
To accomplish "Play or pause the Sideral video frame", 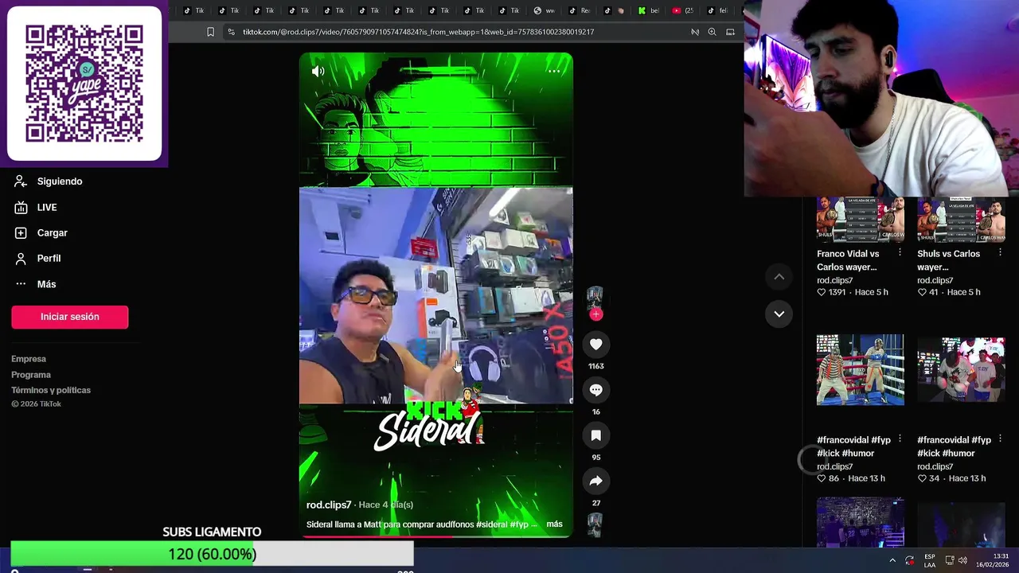I will click(435, 295).
